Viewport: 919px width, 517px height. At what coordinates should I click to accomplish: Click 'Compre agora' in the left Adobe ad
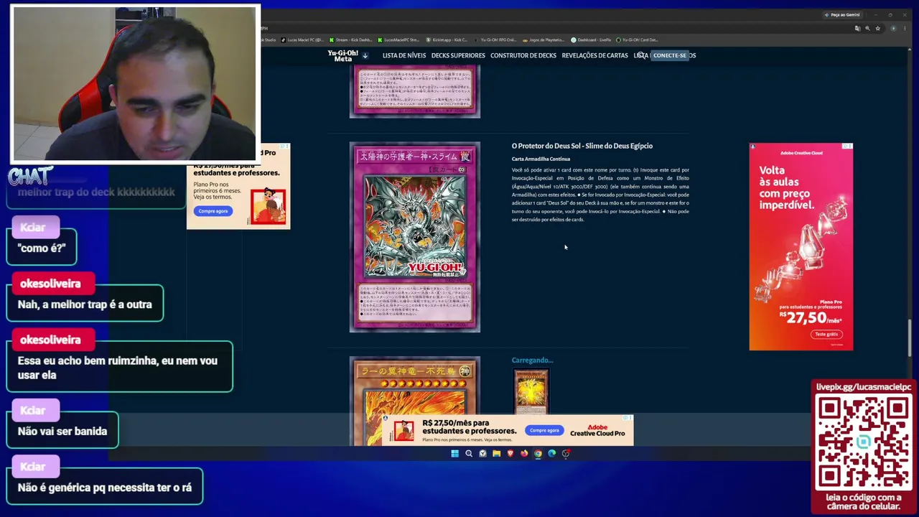(x=213, y=211)
